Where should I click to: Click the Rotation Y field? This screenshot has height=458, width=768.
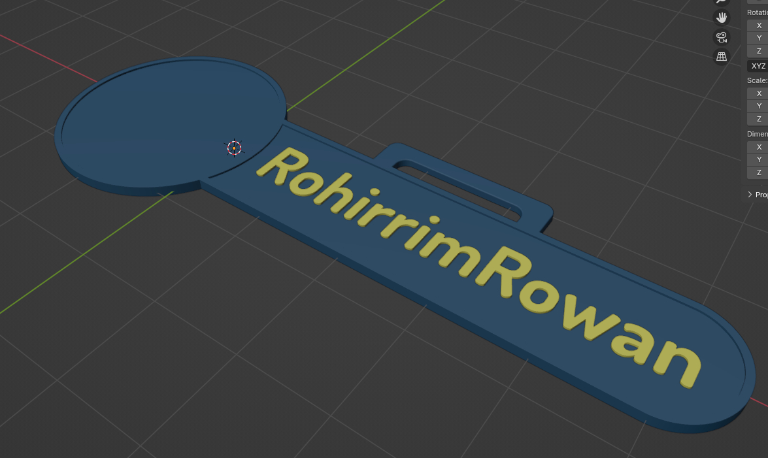pos(758,38)
